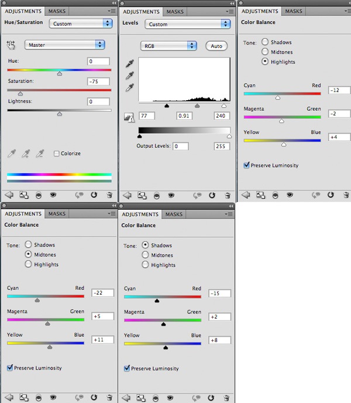Image resolution: width=351 pixels, height=403 pixels.
Task: Toggle layer visibility eye in Hue/Saturation panel
Action: point(53,195)
